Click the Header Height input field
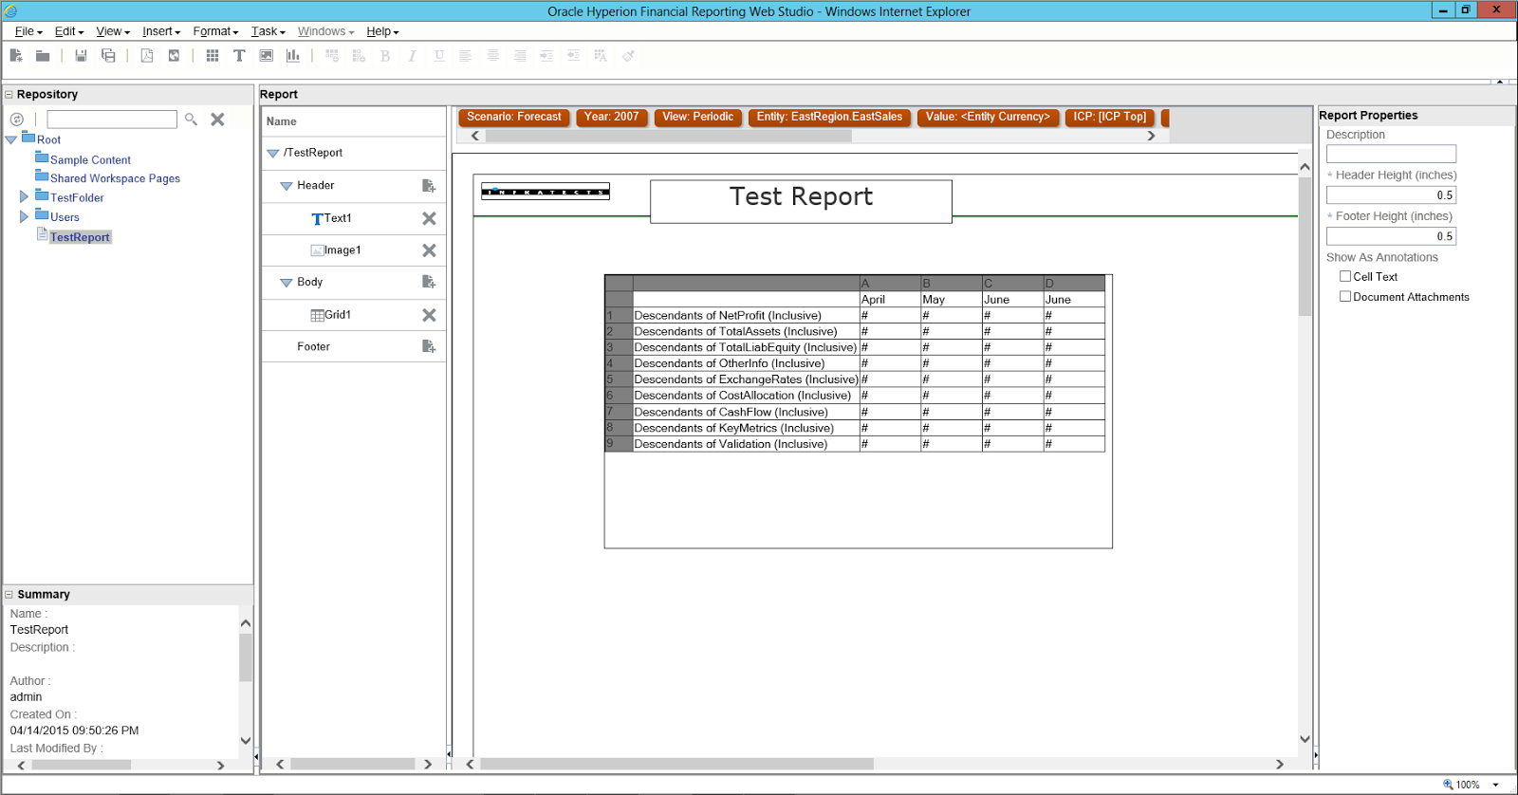This screenshot has width=1518, height=795. coord(1391,194)
